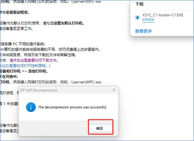194x141 pixels.
Task: Show more downloads with 查看更多
Action: pos(143,31)
